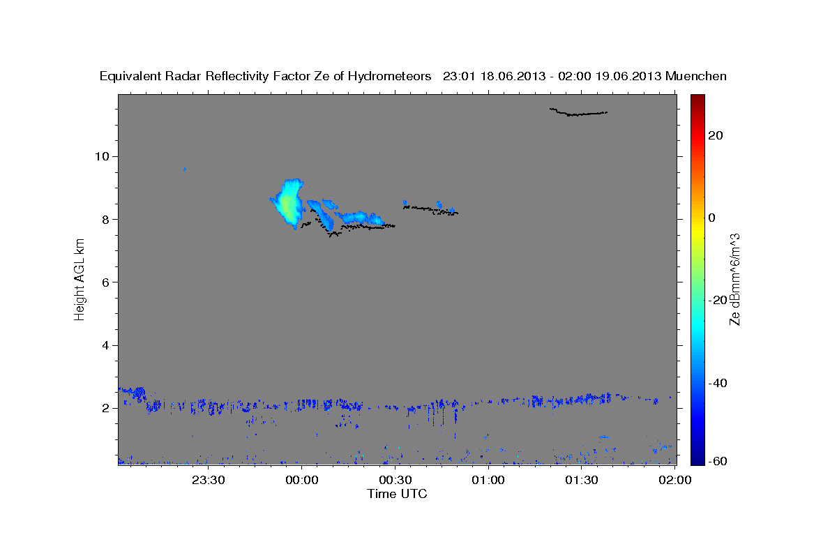Image resolution: width=837 pixels, height=558 pixels.
Task: Click the colorbar tick label -60
Action: coord(717,462)
